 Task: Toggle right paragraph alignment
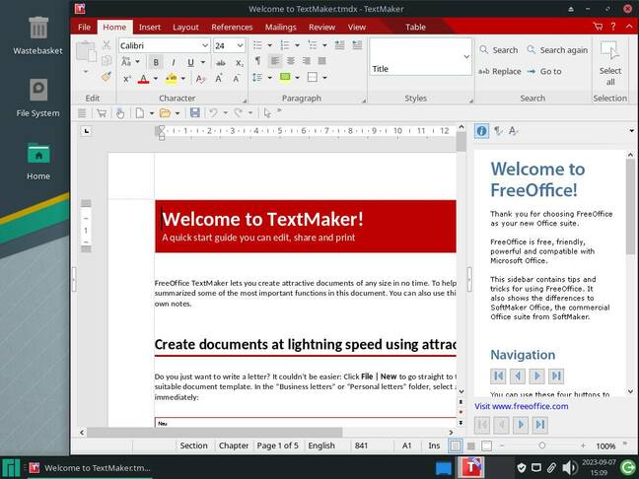(307, 61)
